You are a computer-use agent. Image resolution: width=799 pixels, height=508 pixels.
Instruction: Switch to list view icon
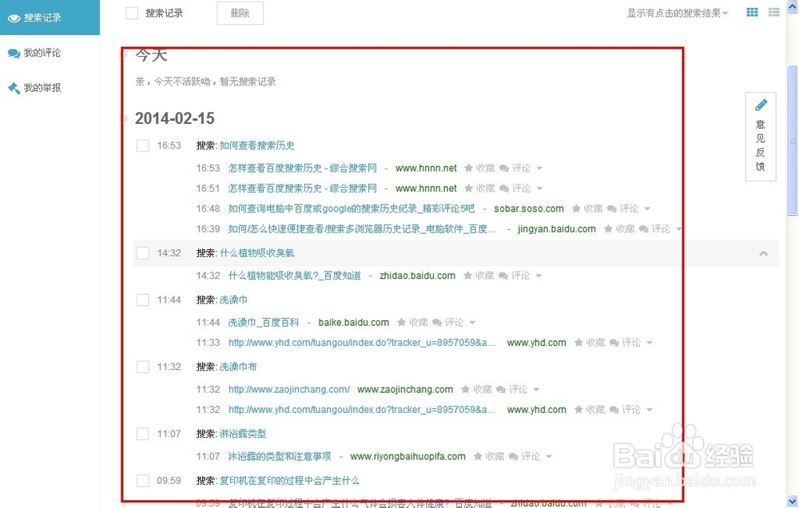click(x=773, y=12)
